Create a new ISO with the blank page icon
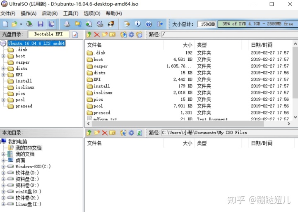 click(5, 24)
